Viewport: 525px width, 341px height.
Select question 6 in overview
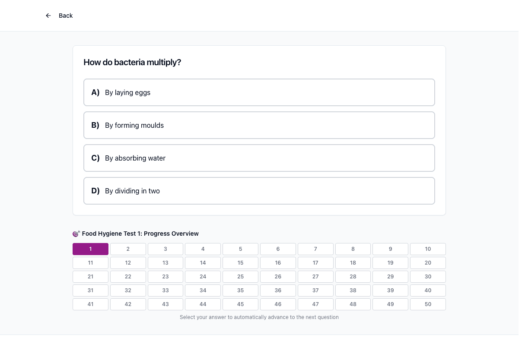click(278, 249)
